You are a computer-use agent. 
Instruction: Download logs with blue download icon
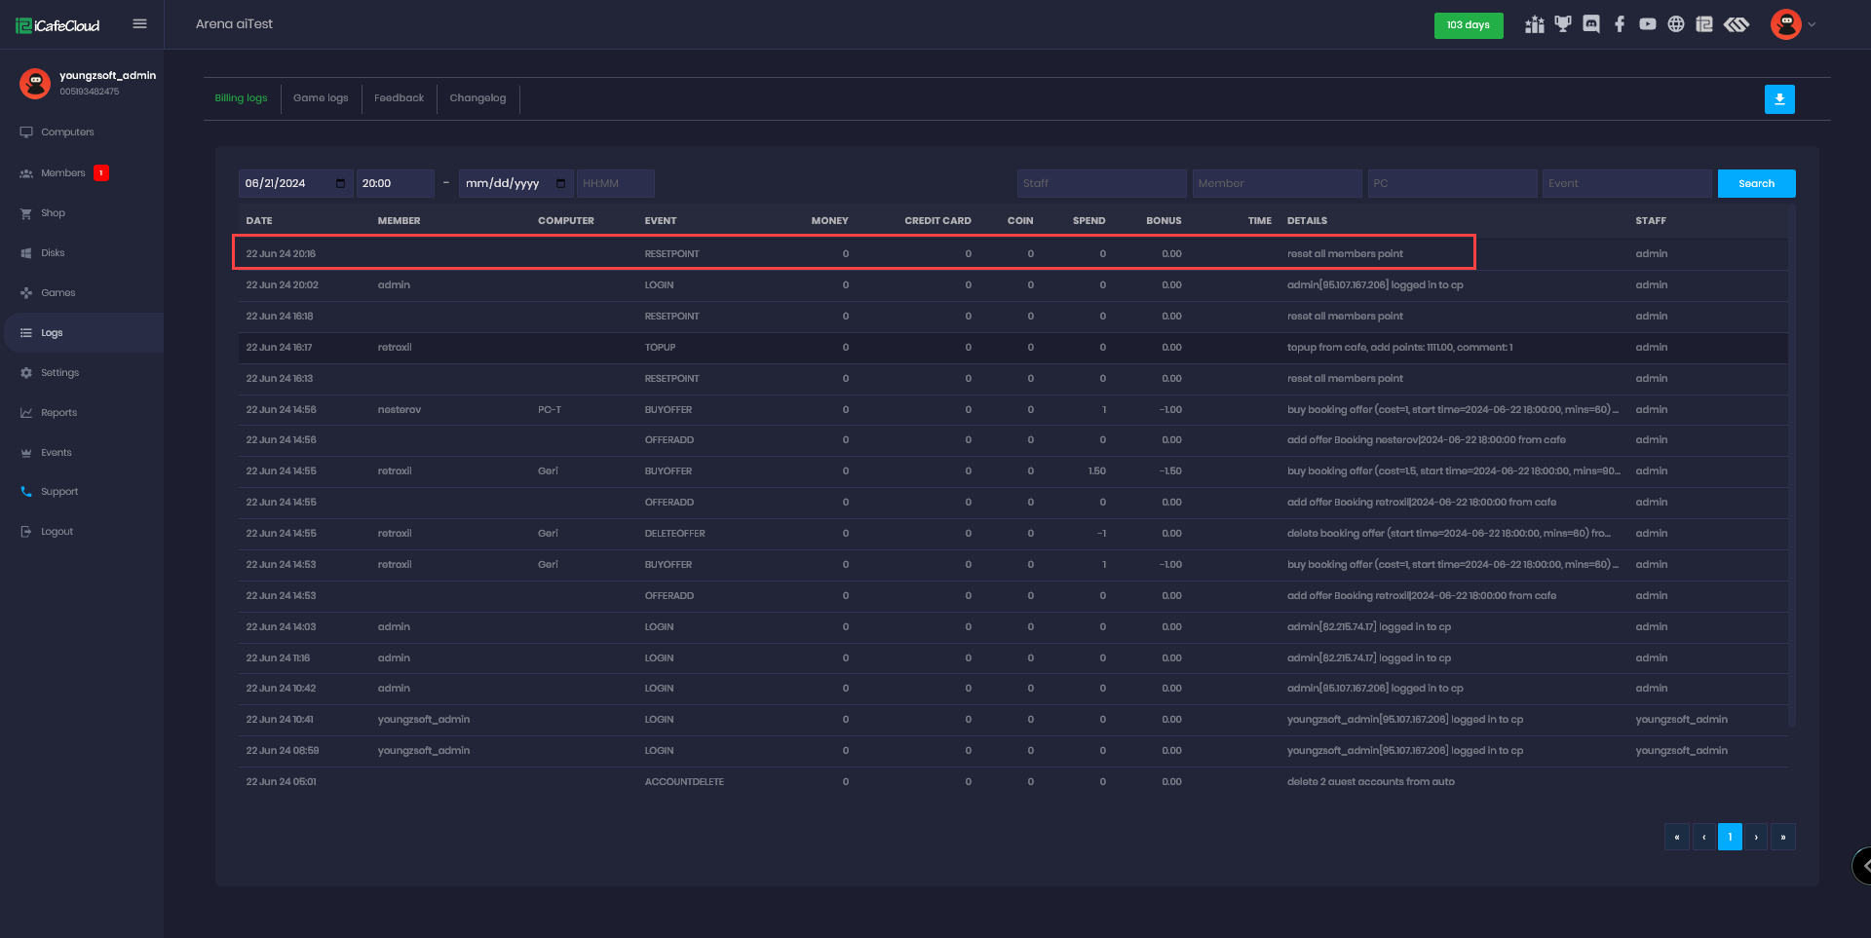point(1778,99)
